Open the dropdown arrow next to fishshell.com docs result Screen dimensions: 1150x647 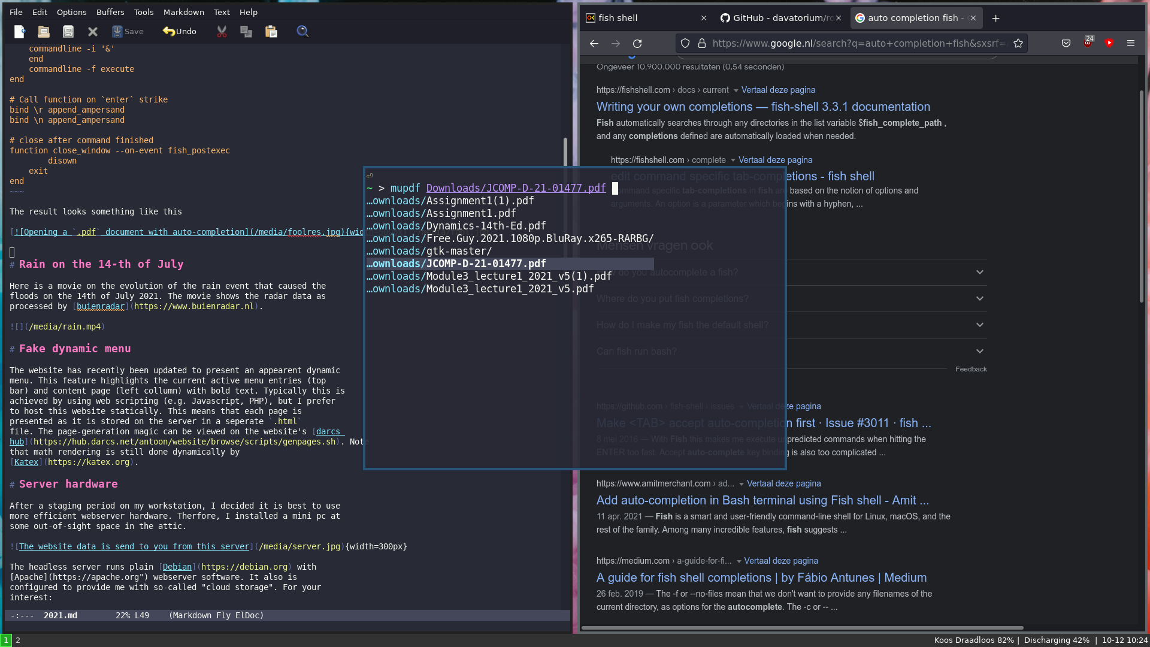coord(736,90)
